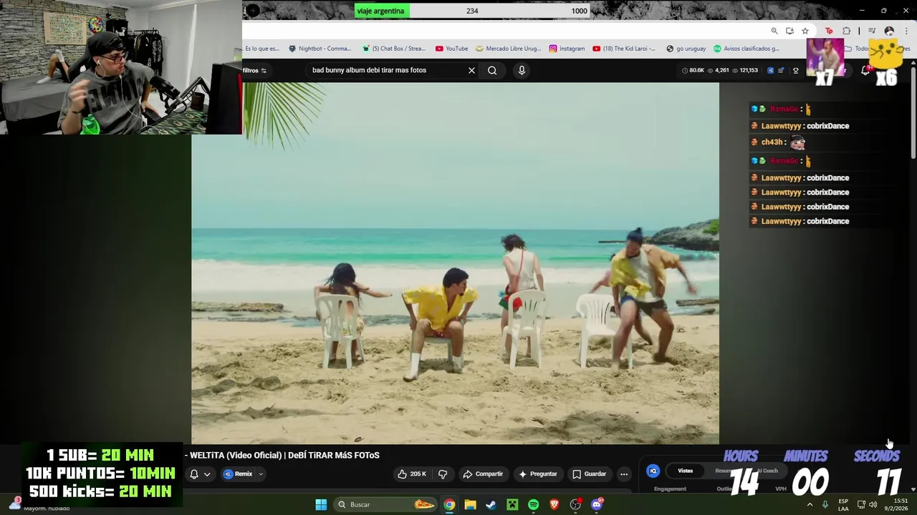The width and height of the screenshot is (917, 515).
Task: Open the Chrome profile avatar
Action: tap(889, 31)
